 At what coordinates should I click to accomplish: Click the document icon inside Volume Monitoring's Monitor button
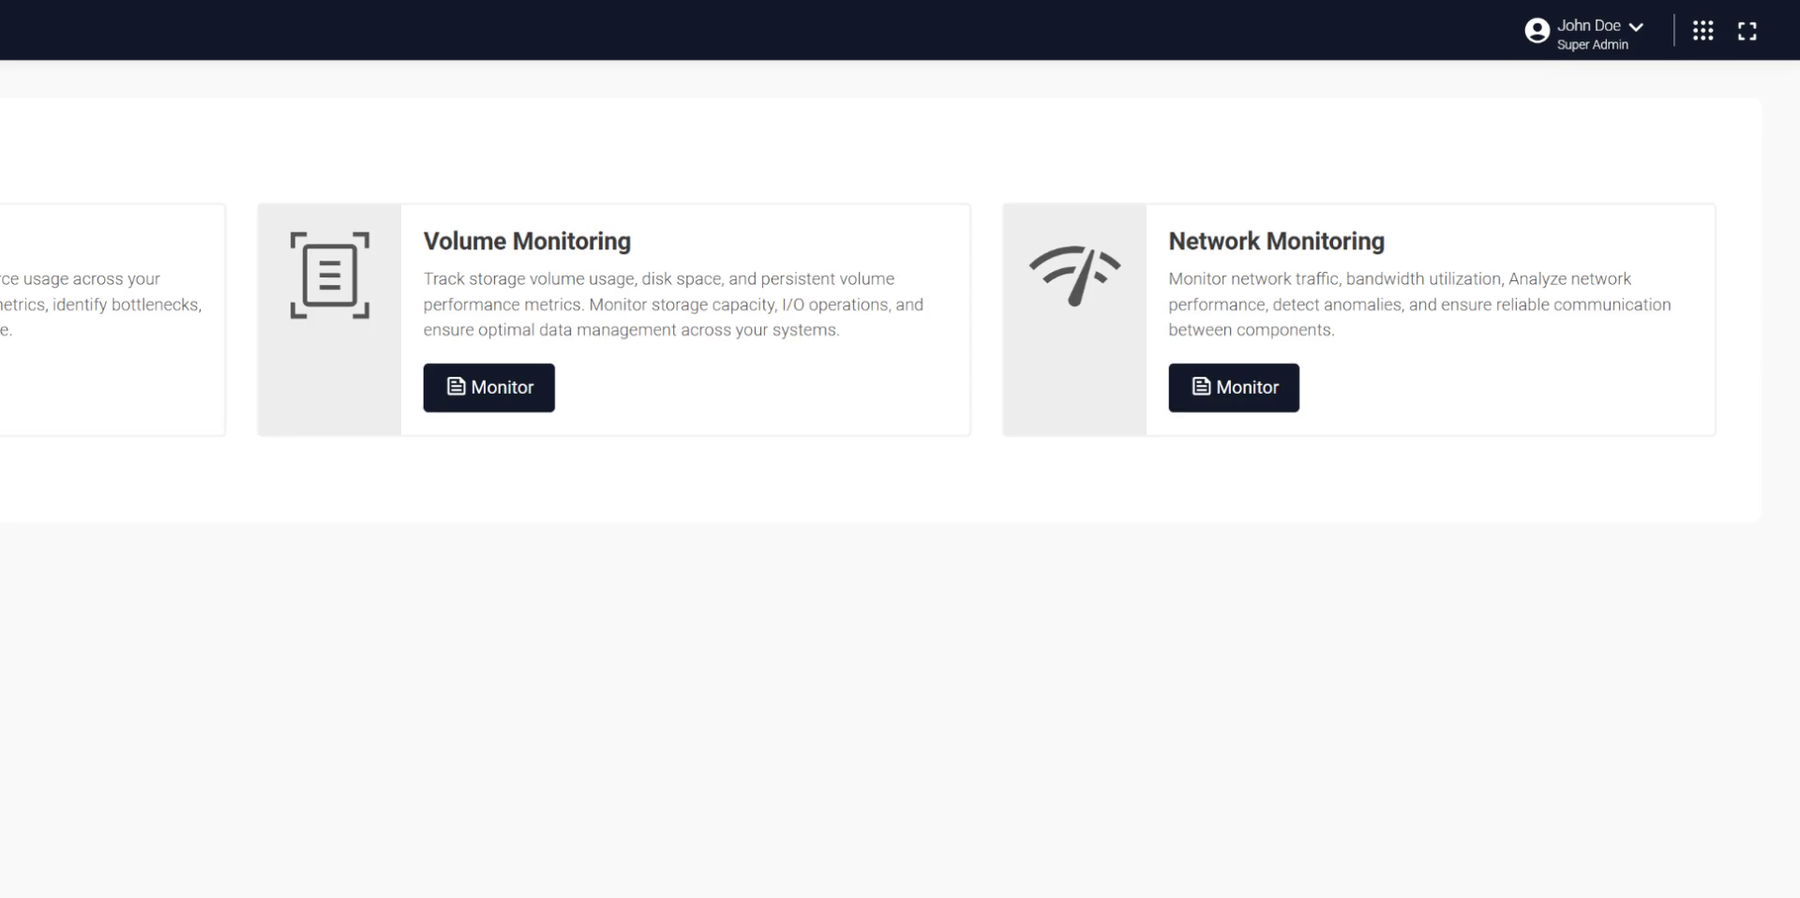click(x=456, y=386)
